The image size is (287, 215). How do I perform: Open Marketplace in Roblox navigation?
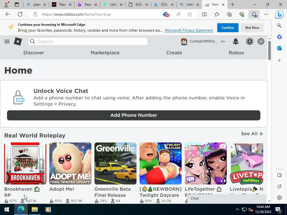click(105, 53)
